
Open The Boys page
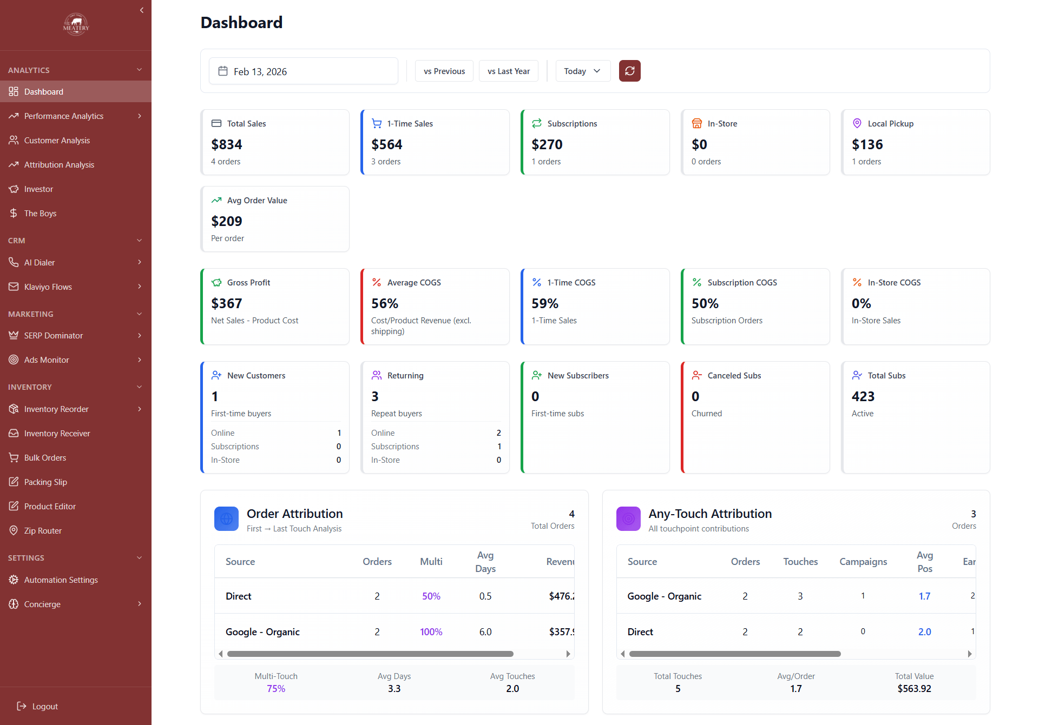(40, 213)
